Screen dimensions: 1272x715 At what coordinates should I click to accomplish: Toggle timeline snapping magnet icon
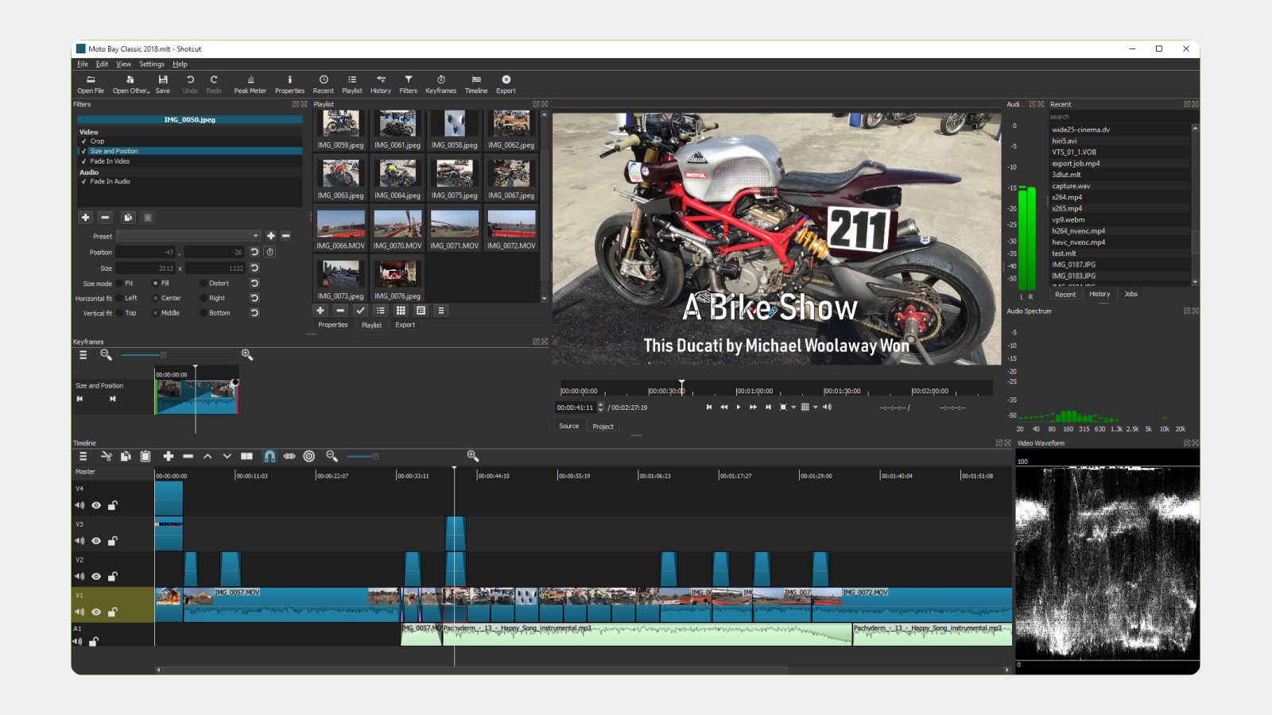[x=270, y=456]
